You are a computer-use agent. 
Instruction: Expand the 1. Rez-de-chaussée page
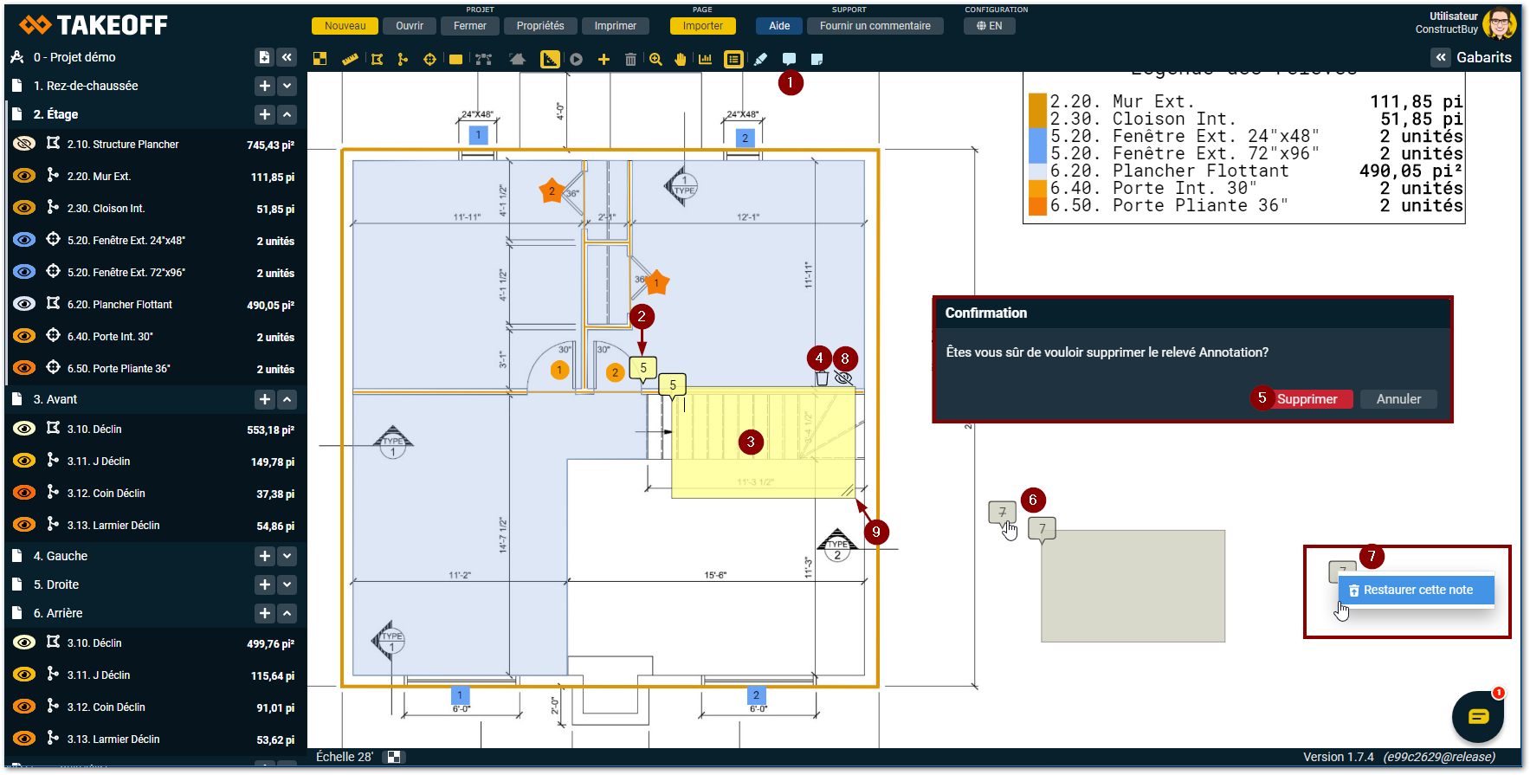(x=287, y=86)
